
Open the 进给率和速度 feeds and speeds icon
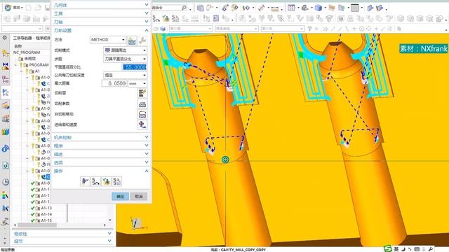142,125
